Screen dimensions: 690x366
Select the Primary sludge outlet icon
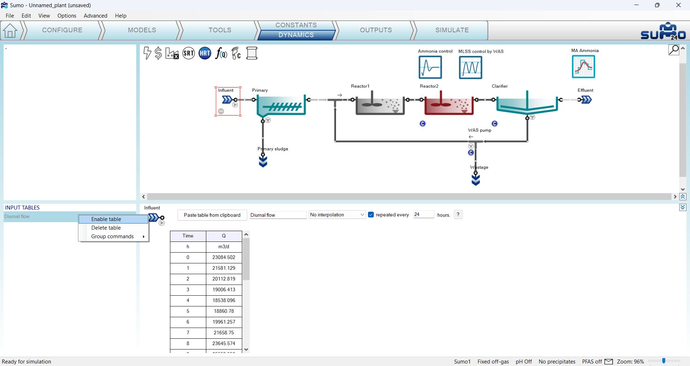click(263, 161)
